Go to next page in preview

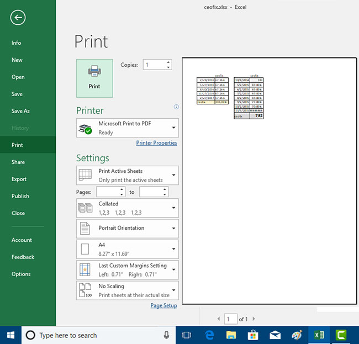point(254,319)
